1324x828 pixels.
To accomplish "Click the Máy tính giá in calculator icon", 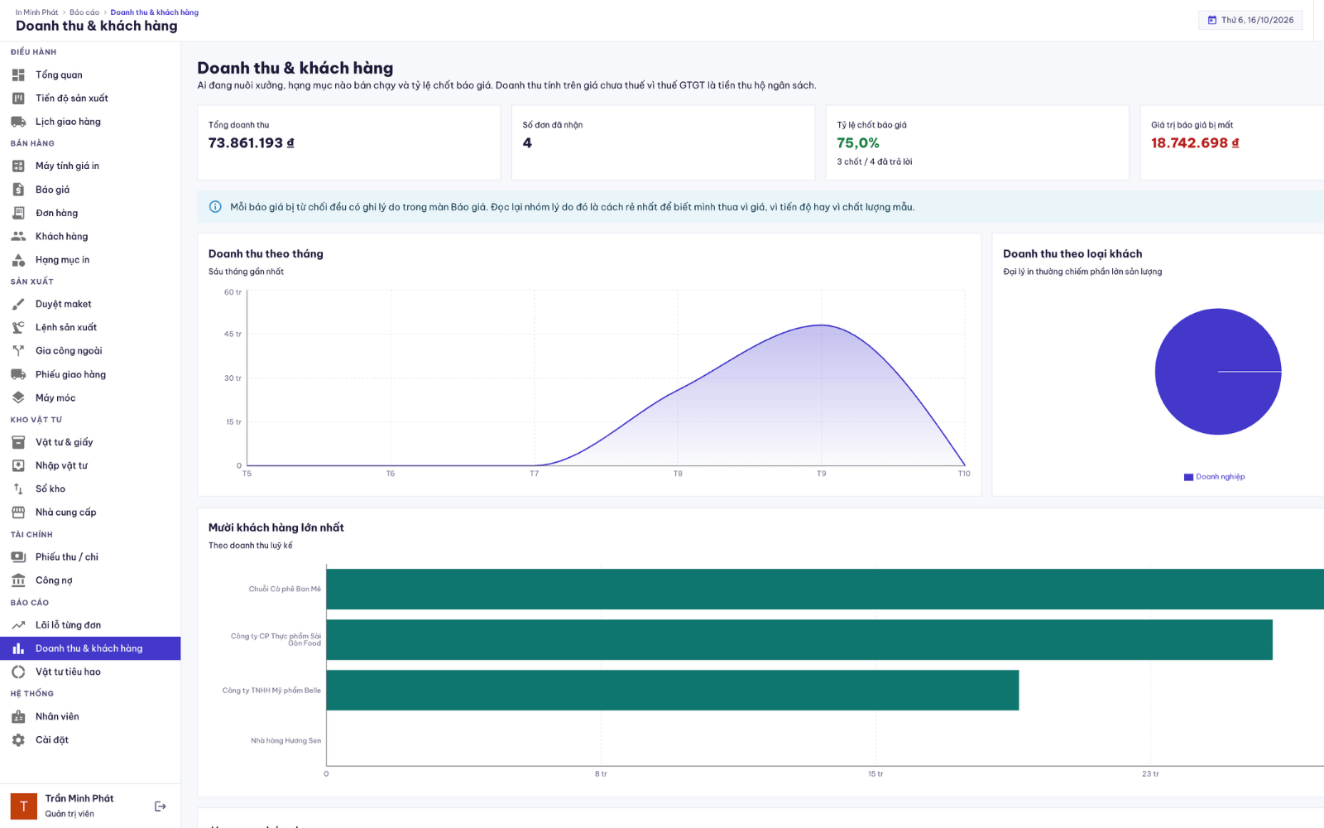I will (18, 166).
